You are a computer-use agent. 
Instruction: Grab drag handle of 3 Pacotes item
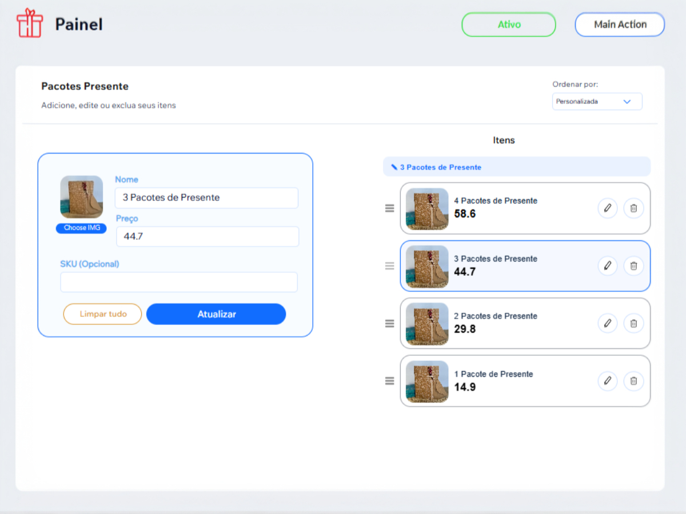[x=390, y=266]
